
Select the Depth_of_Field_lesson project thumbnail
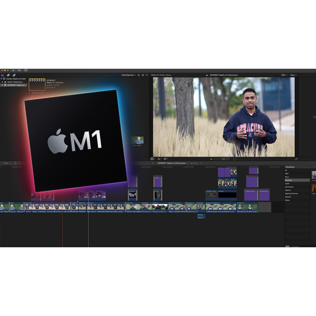pos(37,85)
